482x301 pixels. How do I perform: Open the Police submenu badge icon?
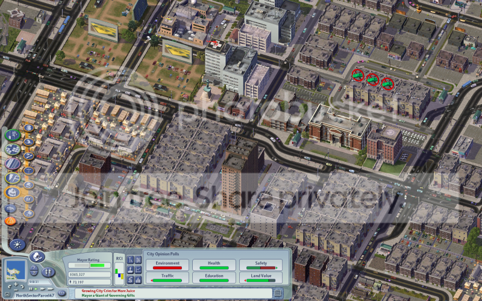point(28,128)
